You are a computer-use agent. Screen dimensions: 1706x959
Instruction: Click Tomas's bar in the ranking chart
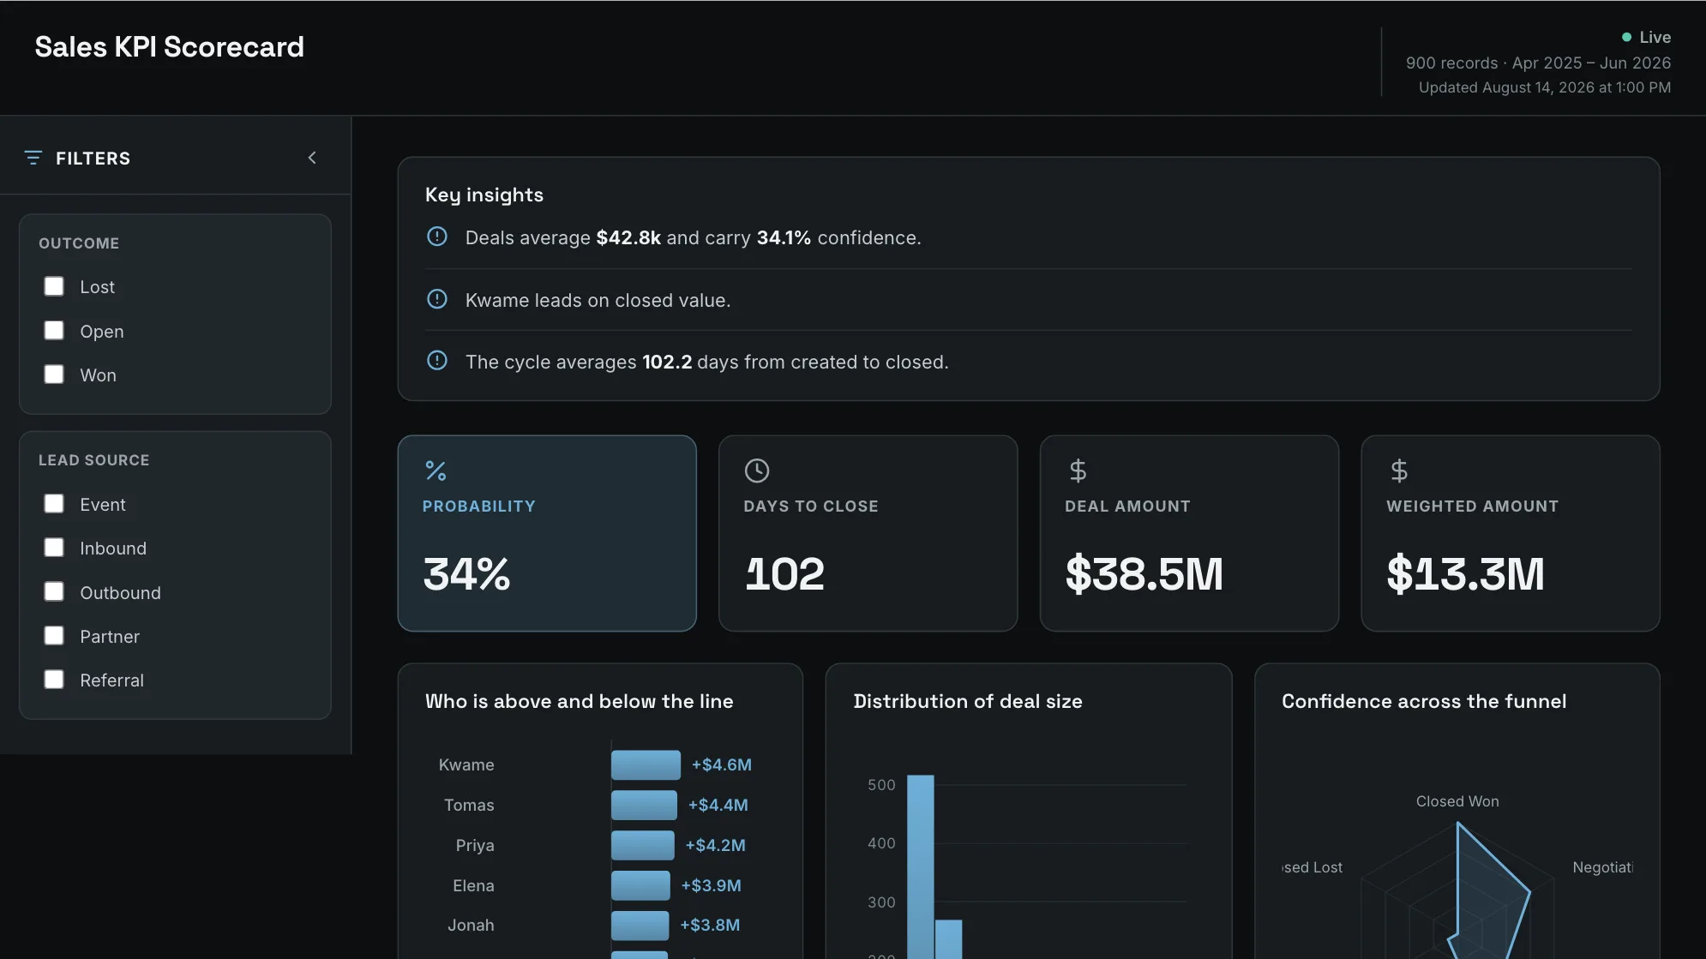pyautogui.click(x=644, y=805)
